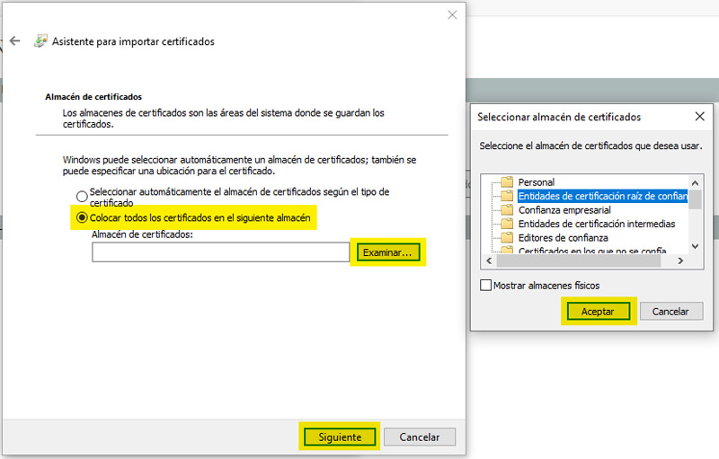Choose 'Colocar todos los certificados' radio option
The height and width of the screenshot is (459, 719).
[83, 217]
